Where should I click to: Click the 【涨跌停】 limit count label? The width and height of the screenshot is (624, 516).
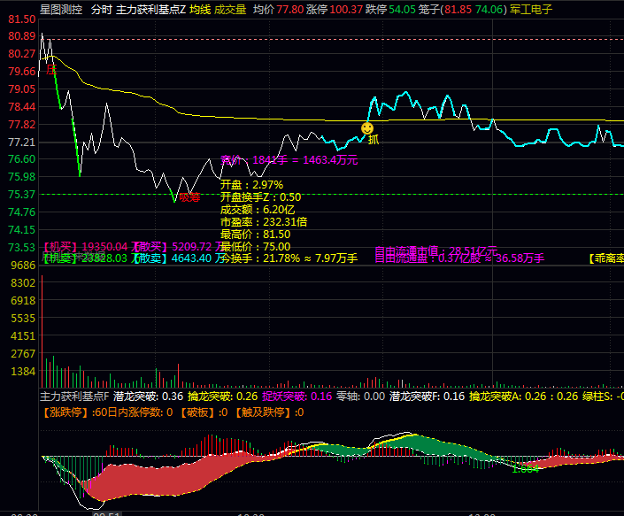pos(66,412)
